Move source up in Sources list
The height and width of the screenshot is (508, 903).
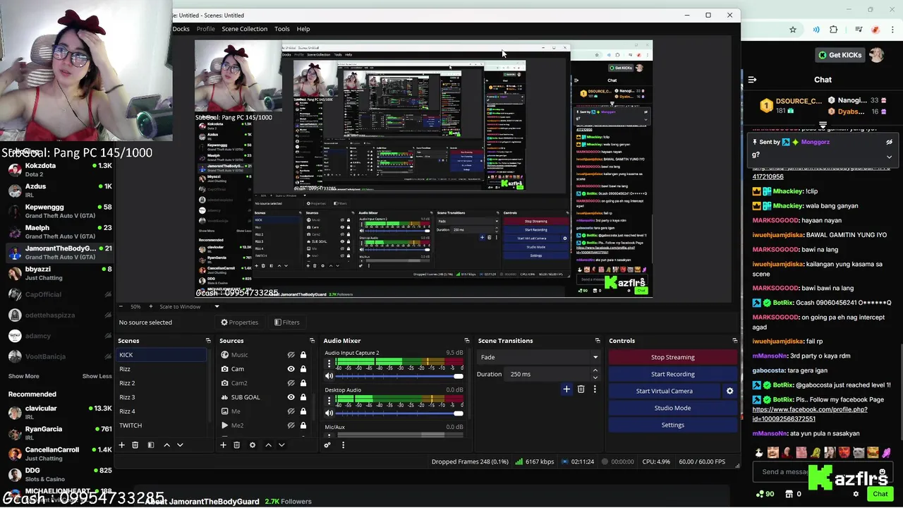tap(268, 445)
